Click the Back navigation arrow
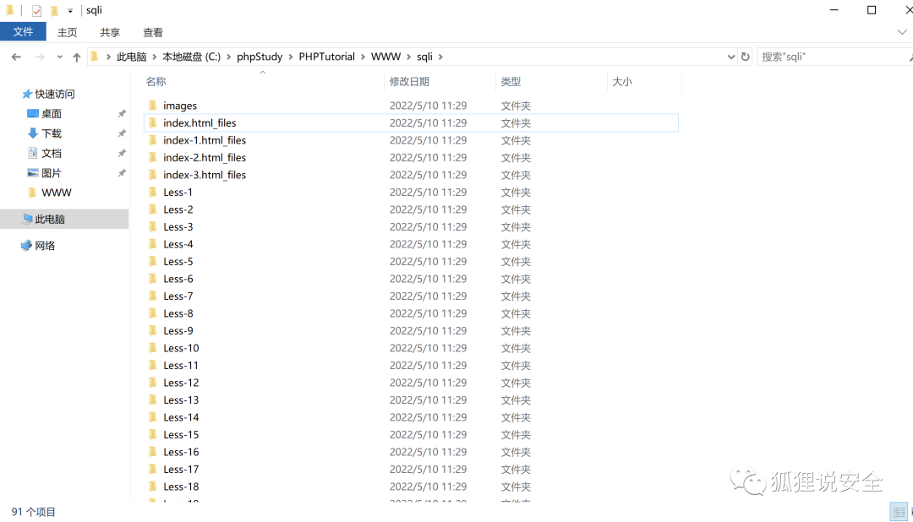Viewport: 913px width, 522px height. pos(16,57)
